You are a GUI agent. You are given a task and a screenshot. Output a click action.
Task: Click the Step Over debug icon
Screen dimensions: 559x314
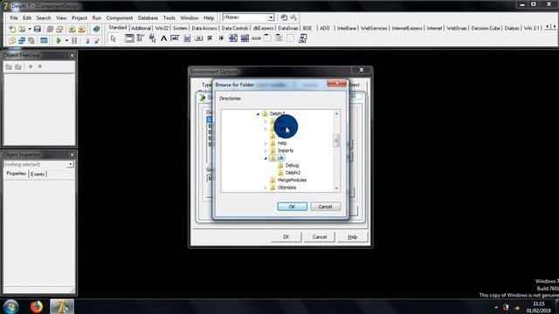point(97,41)
